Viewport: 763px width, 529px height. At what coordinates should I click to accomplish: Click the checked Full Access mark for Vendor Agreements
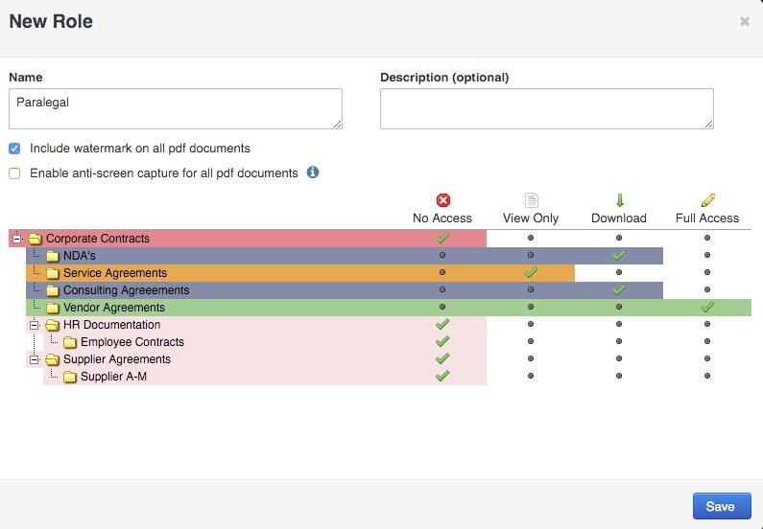[x=707, y=307]
